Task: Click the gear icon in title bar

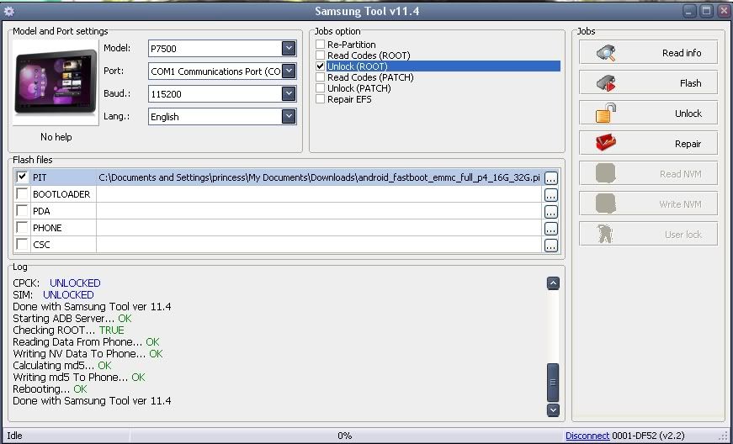Action: click(x=9, y=11)
